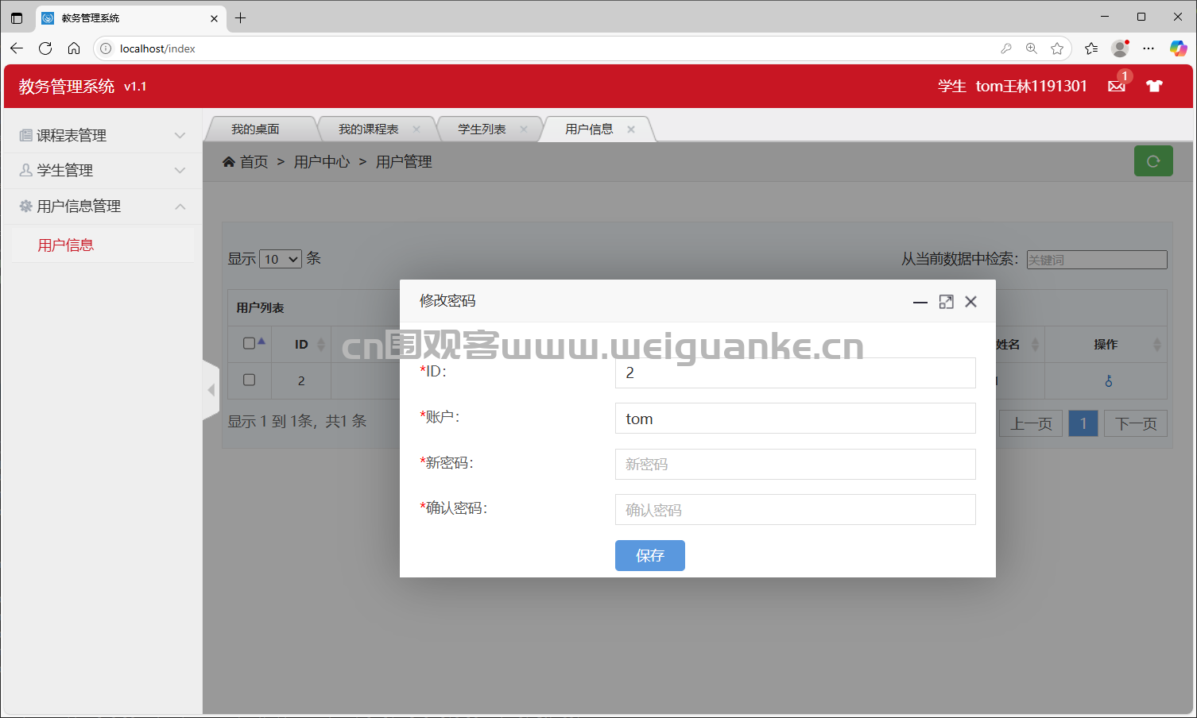Select page 1 in pagination
The height and width of the screenshot is (718, 1197).
[x=1083, y=423]
